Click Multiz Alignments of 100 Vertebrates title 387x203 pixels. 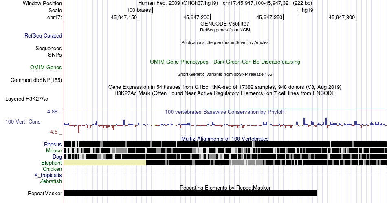pos(225,139)
